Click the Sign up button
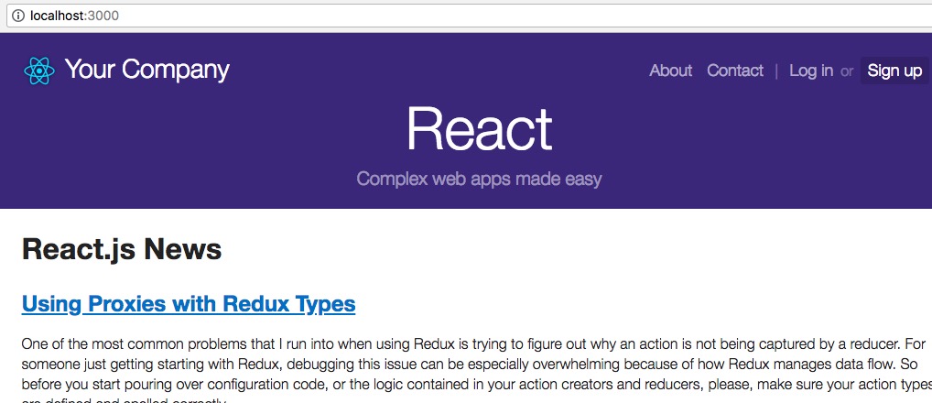Image resolution: width=932 pixels, height=403 pixels. [894, 71]
